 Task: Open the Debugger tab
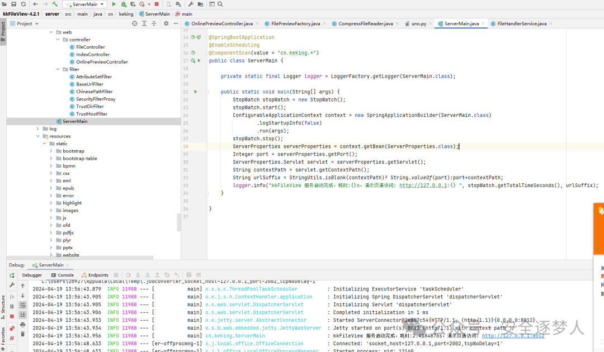32,275
